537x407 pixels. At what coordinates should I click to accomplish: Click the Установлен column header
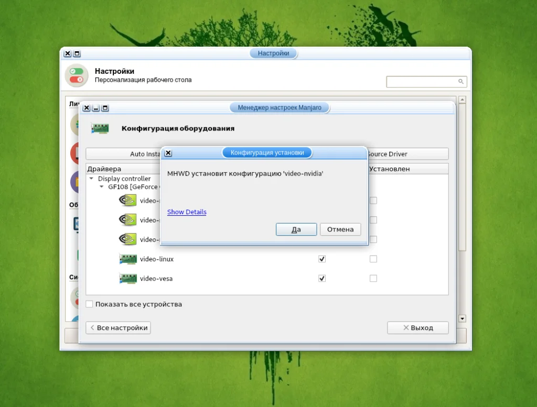[408, 169]
